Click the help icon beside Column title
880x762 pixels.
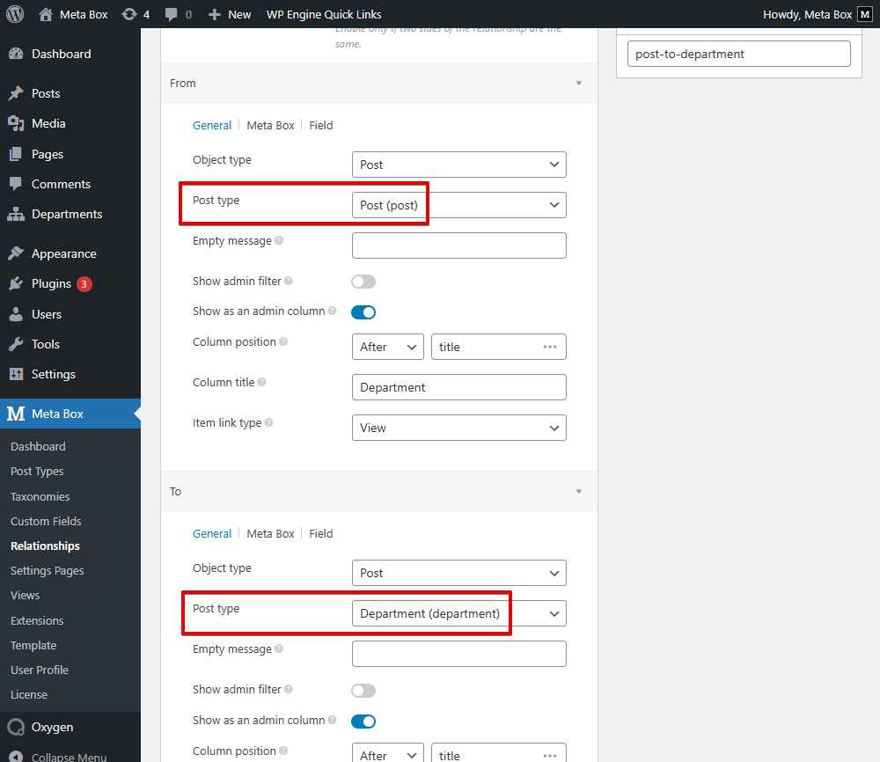pyautogui.click(x=262, y=383)
